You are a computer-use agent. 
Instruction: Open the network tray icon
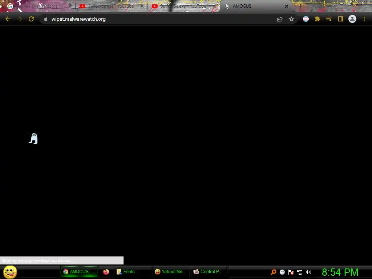coord(300,272)
